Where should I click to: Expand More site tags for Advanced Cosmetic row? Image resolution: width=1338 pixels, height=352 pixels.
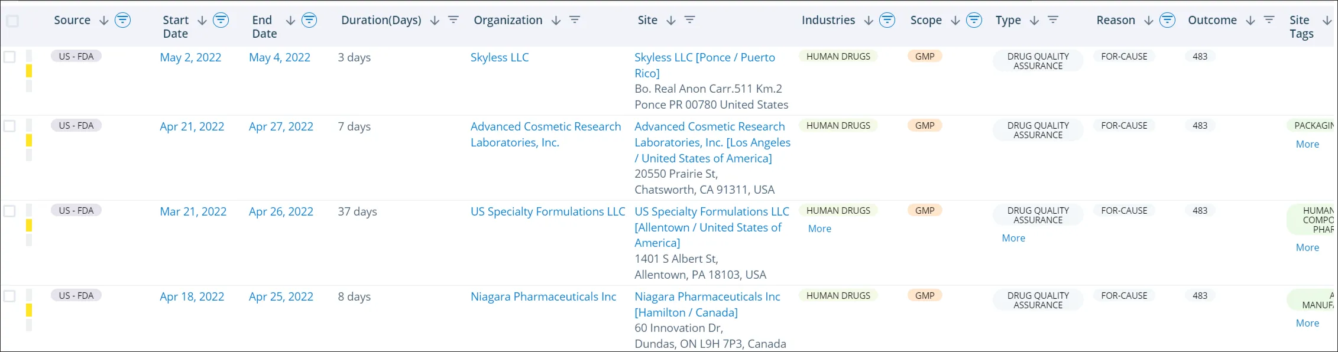click(x=1307, y=144)
